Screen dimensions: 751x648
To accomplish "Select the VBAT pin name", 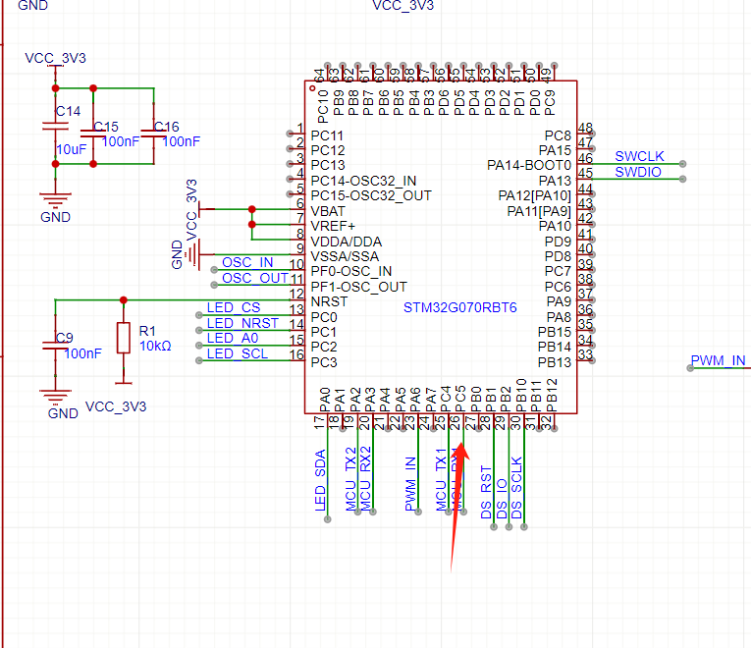I will coord(328,211).
